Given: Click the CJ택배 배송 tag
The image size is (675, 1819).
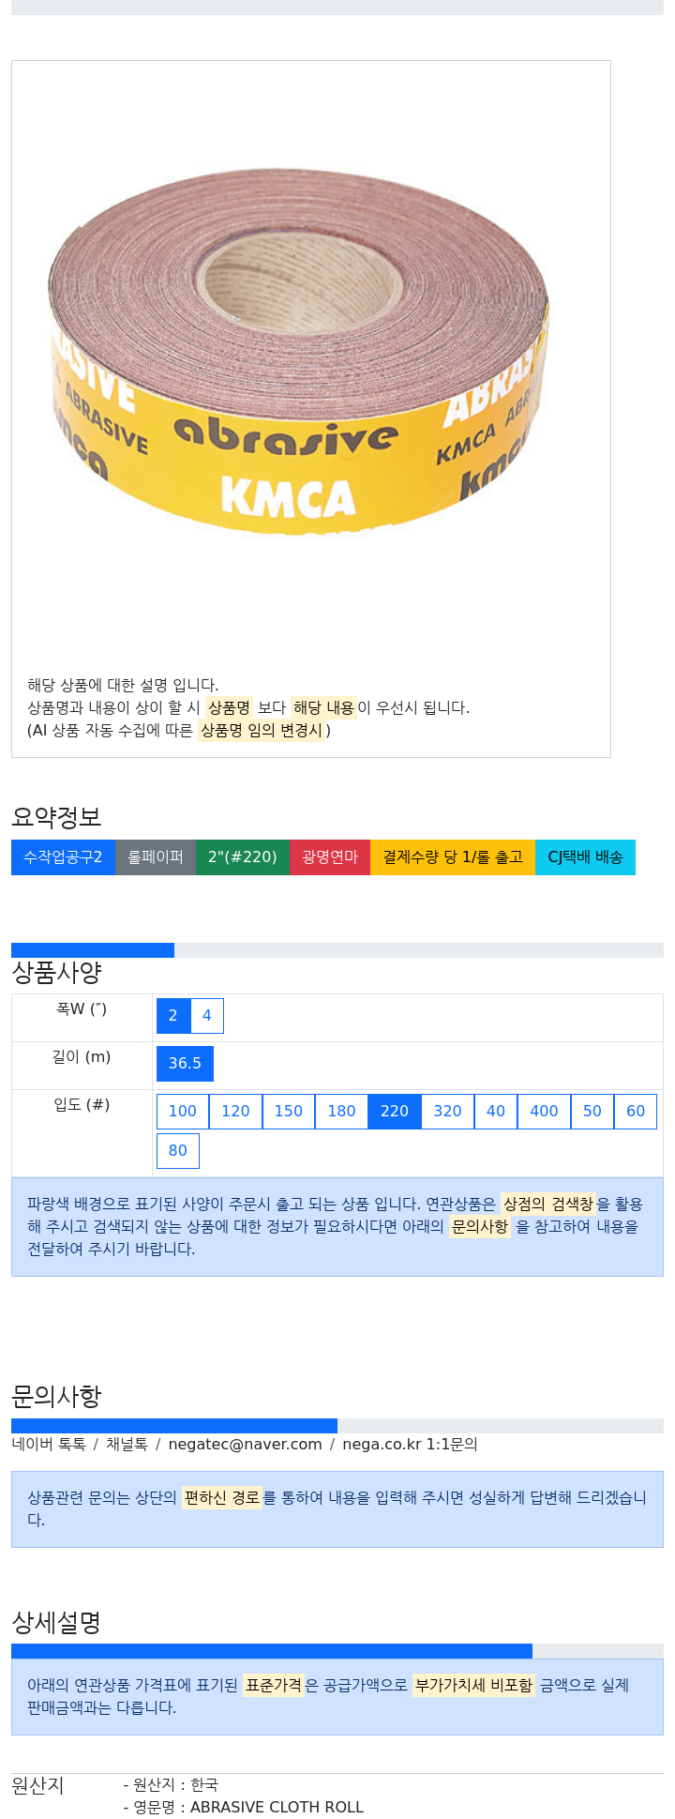Looking at the screenshot, I should [x=585, y=857].
